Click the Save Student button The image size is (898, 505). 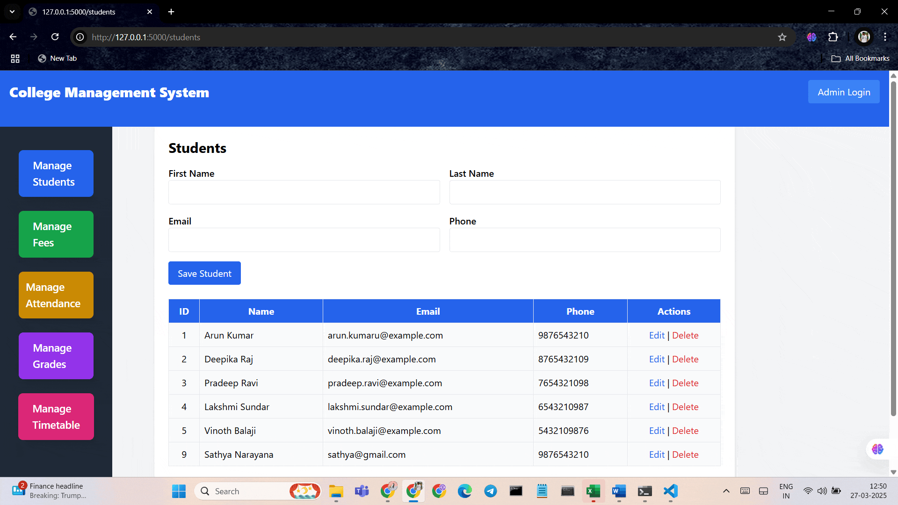tap(204, 274)
